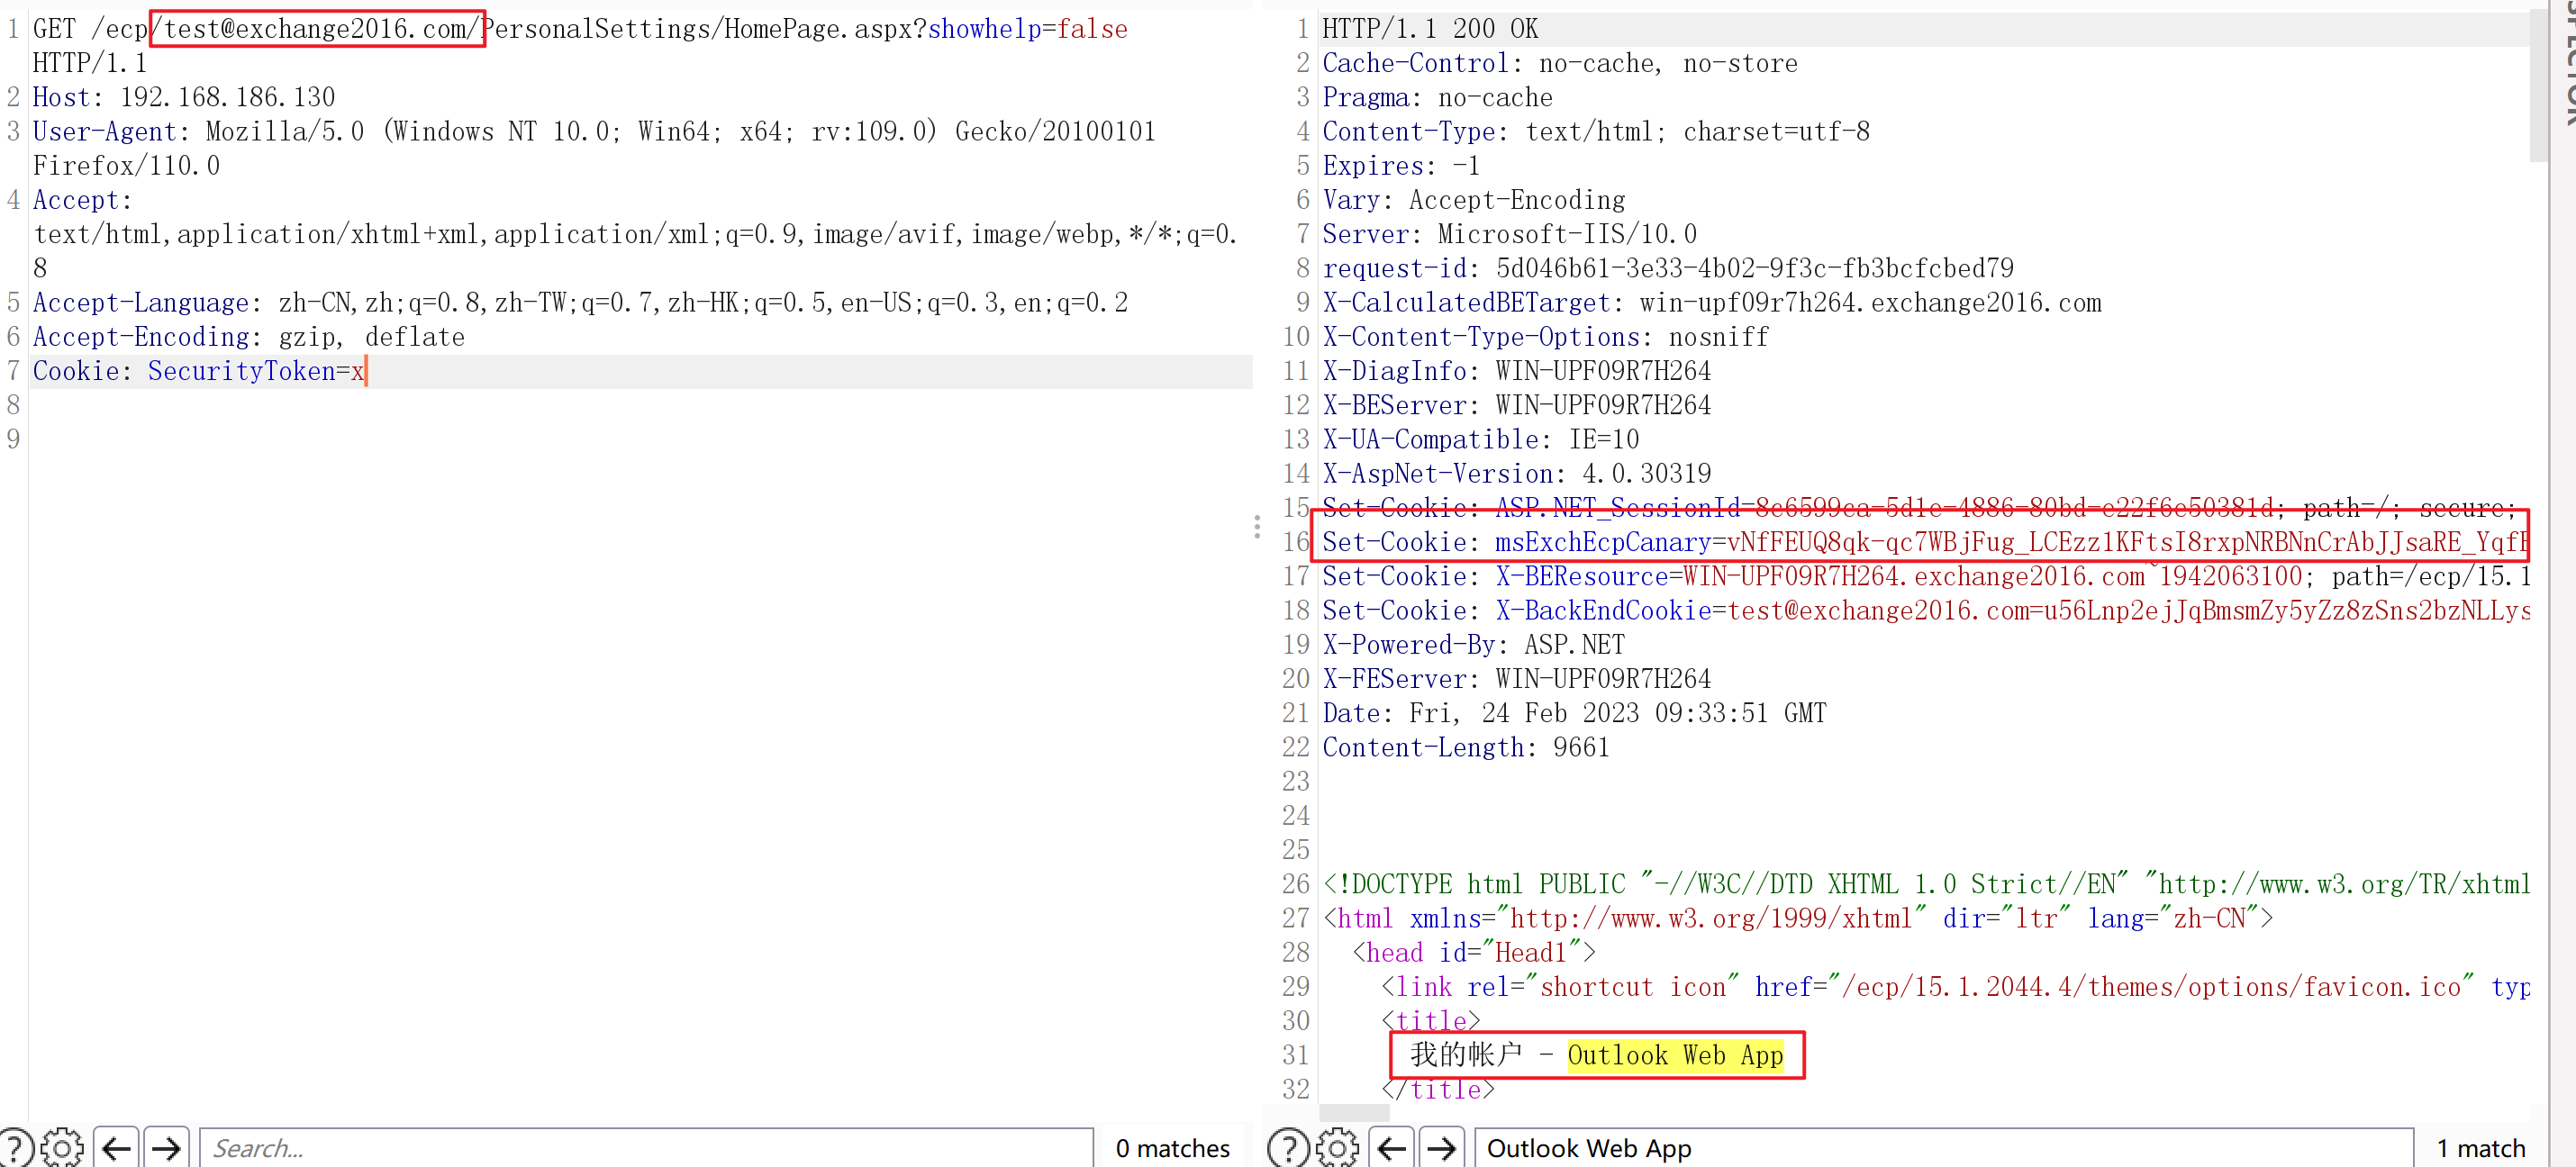Open request pane search settings gear
2576x1167 pixels.
(x=62, y=1147)
